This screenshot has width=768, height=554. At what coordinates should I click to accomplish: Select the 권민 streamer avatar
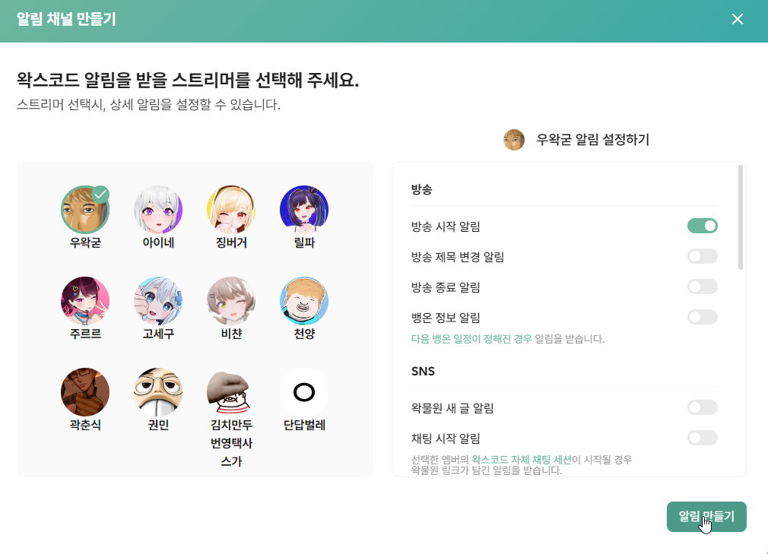click(x=158, y=392)
